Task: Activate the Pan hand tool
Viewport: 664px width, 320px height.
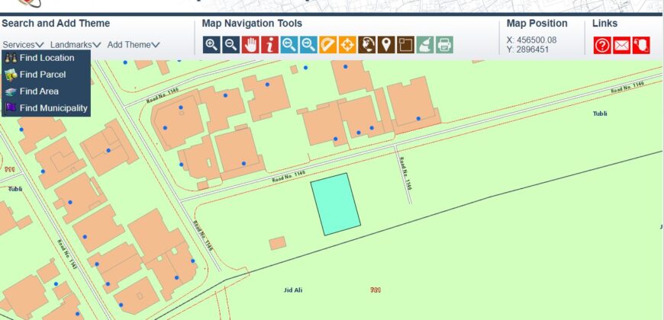Action: (x=250, y=44)
